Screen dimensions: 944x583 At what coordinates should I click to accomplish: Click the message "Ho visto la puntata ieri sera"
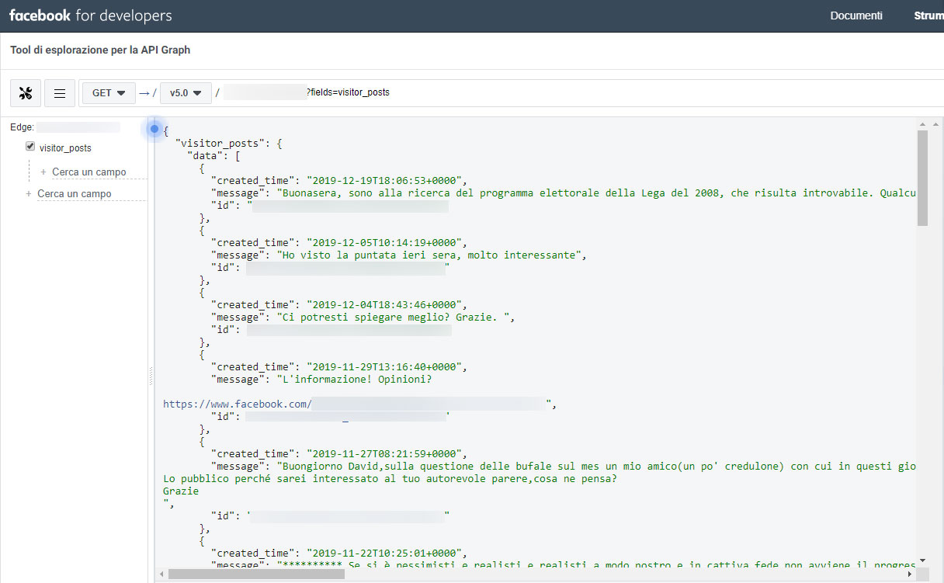click(x=428, y=255)
